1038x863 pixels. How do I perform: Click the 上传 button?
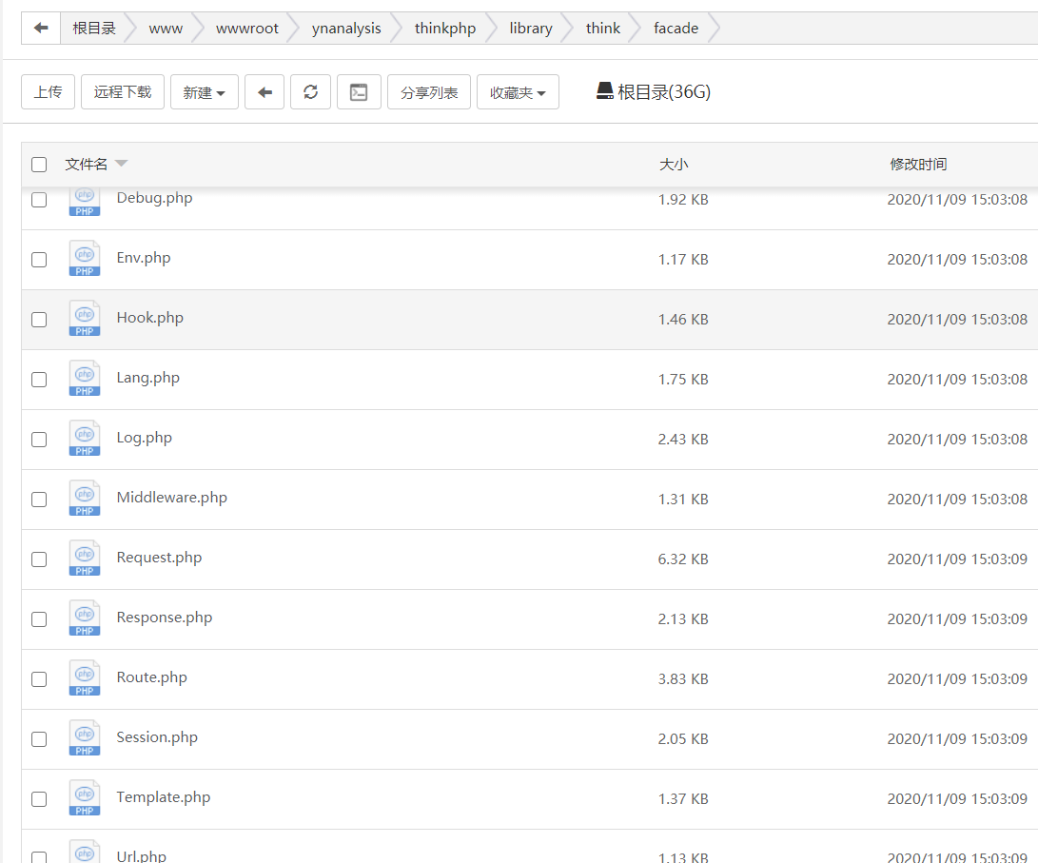pos(48,92)
